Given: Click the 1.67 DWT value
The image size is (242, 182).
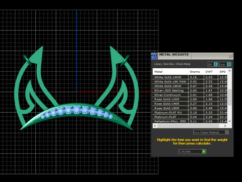Looking at the screenshot, I should pyautogui.click(x=209, y=90).
